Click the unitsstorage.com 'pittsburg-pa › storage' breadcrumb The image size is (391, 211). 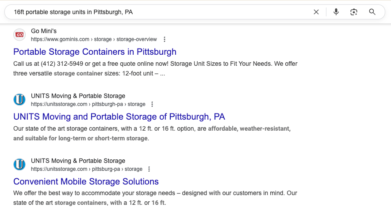point(86,169)
